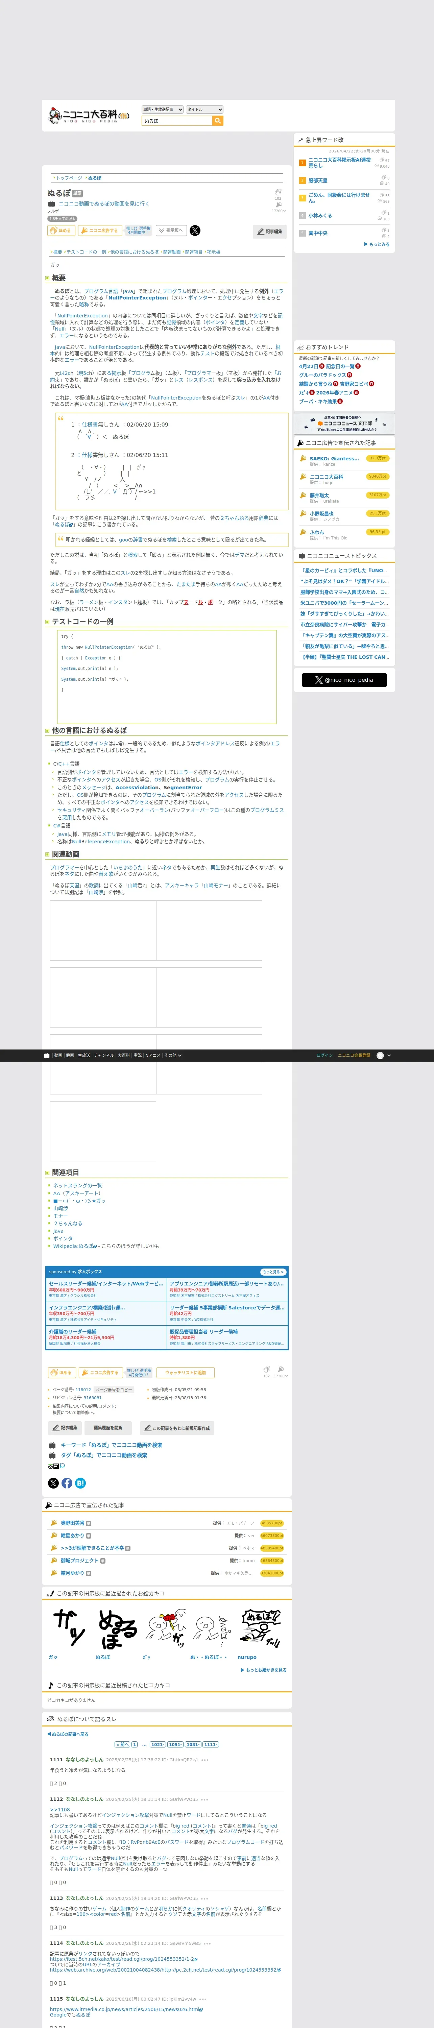Click テストコードの一例 in the table of contents

tap(86, 252)
